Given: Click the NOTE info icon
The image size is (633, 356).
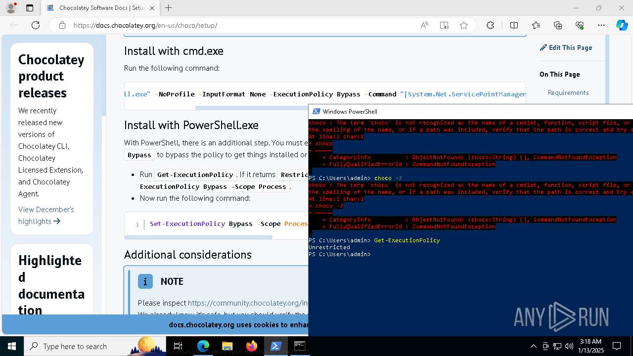Looking at the screenshot, I should pos(145,281).
